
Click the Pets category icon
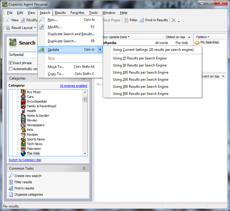point(23,130)
